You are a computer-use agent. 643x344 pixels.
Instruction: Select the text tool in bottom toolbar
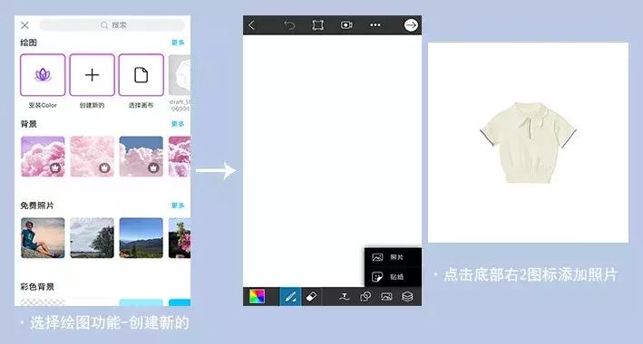click(x=345, y=297)
